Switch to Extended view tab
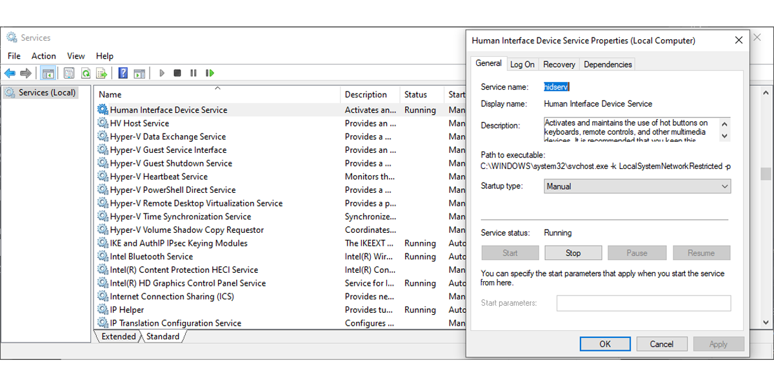The height and width of the screenshot is (387, 774). point(118,336)
